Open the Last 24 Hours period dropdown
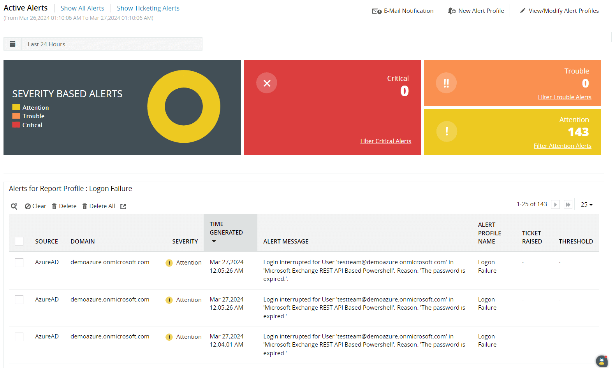 point(112,44)
